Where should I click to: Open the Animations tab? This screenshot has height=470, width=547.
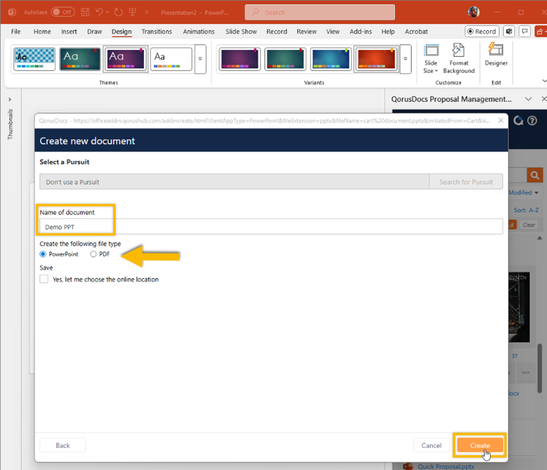(199, 31)
